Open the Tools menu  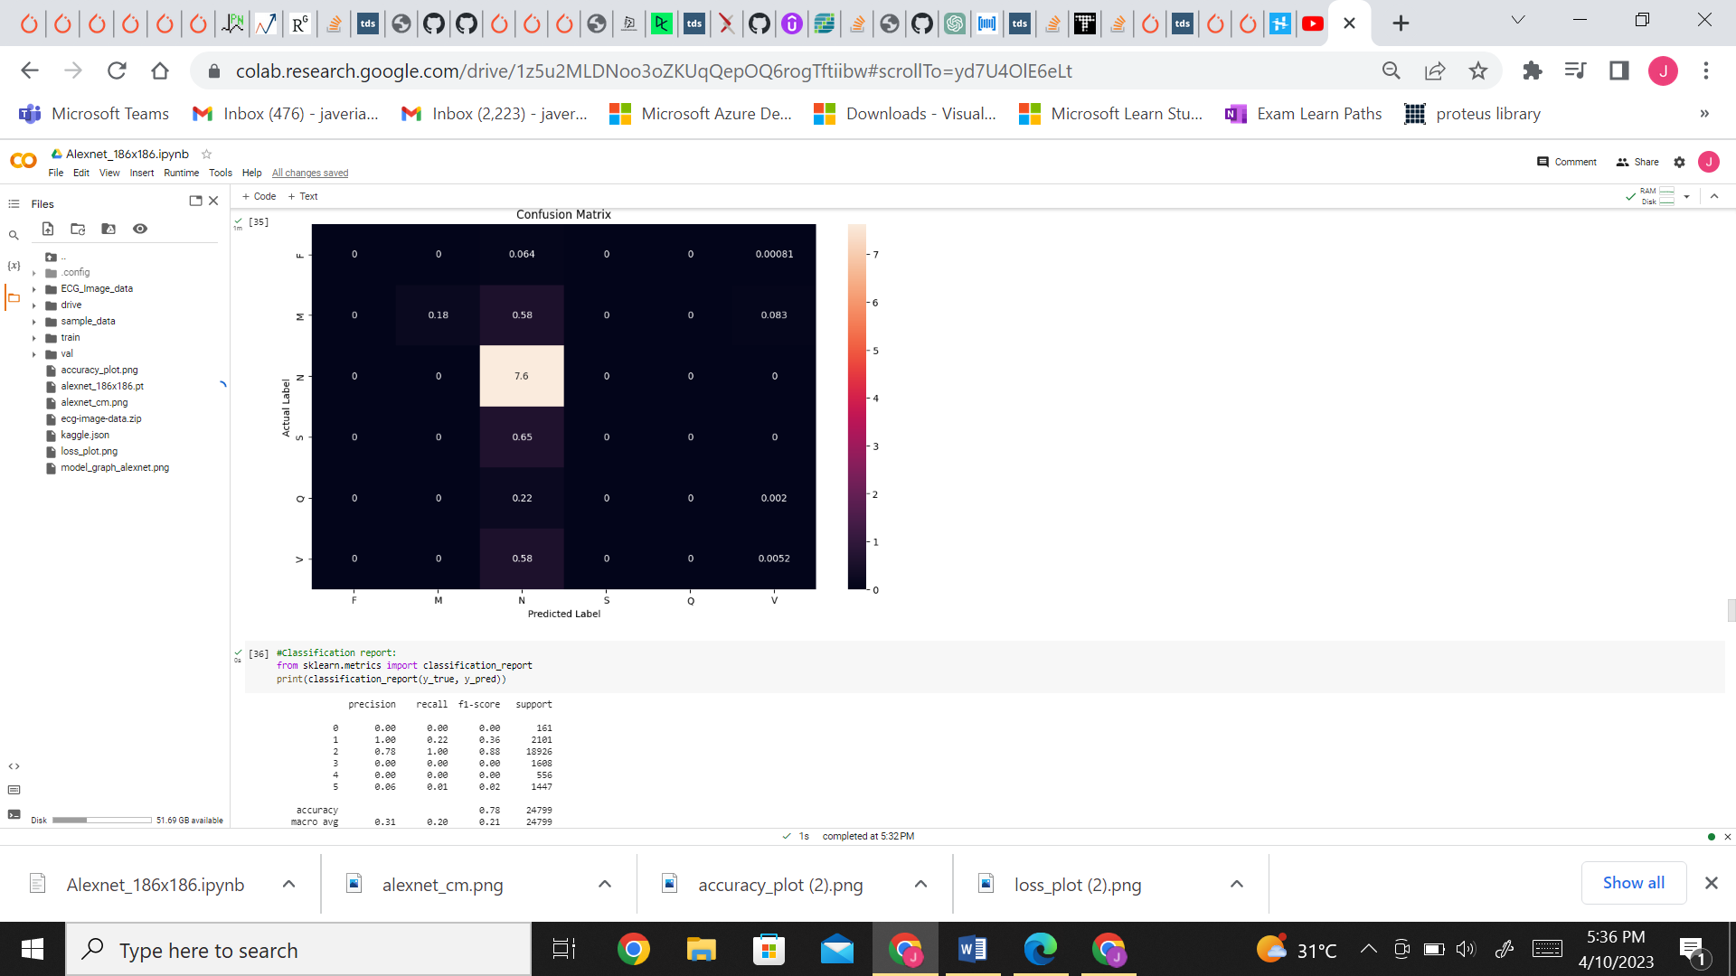click(x=220, y=173)
